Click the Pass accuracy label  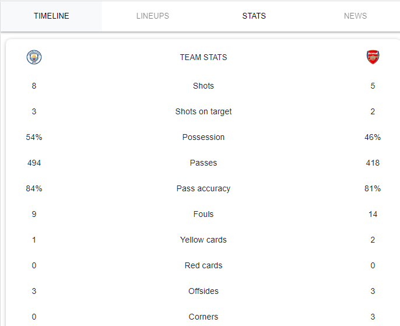click(x=203, y=188)
